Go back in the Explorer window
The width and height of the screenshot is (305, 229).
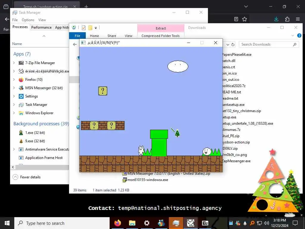point(75,44)
